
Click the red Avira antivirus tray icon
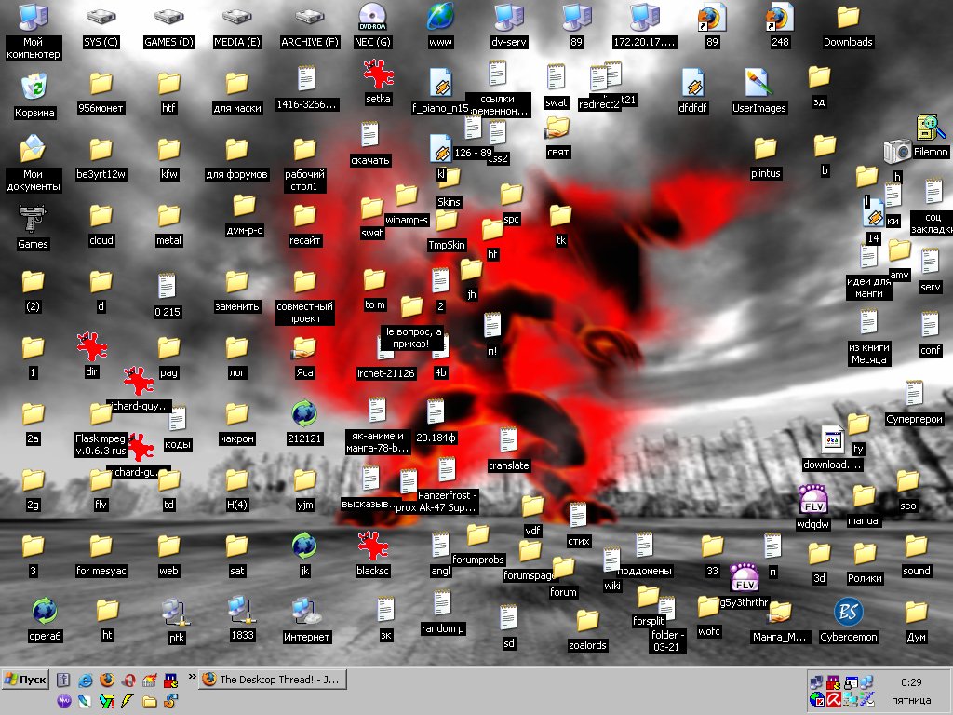833,700
